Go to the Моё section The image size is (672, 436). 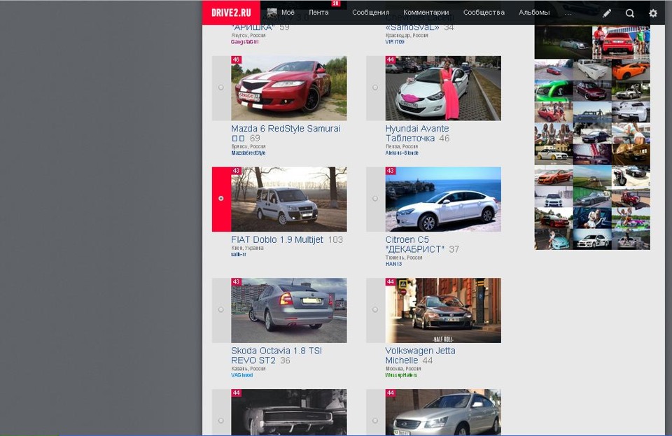tap(288, 13)
